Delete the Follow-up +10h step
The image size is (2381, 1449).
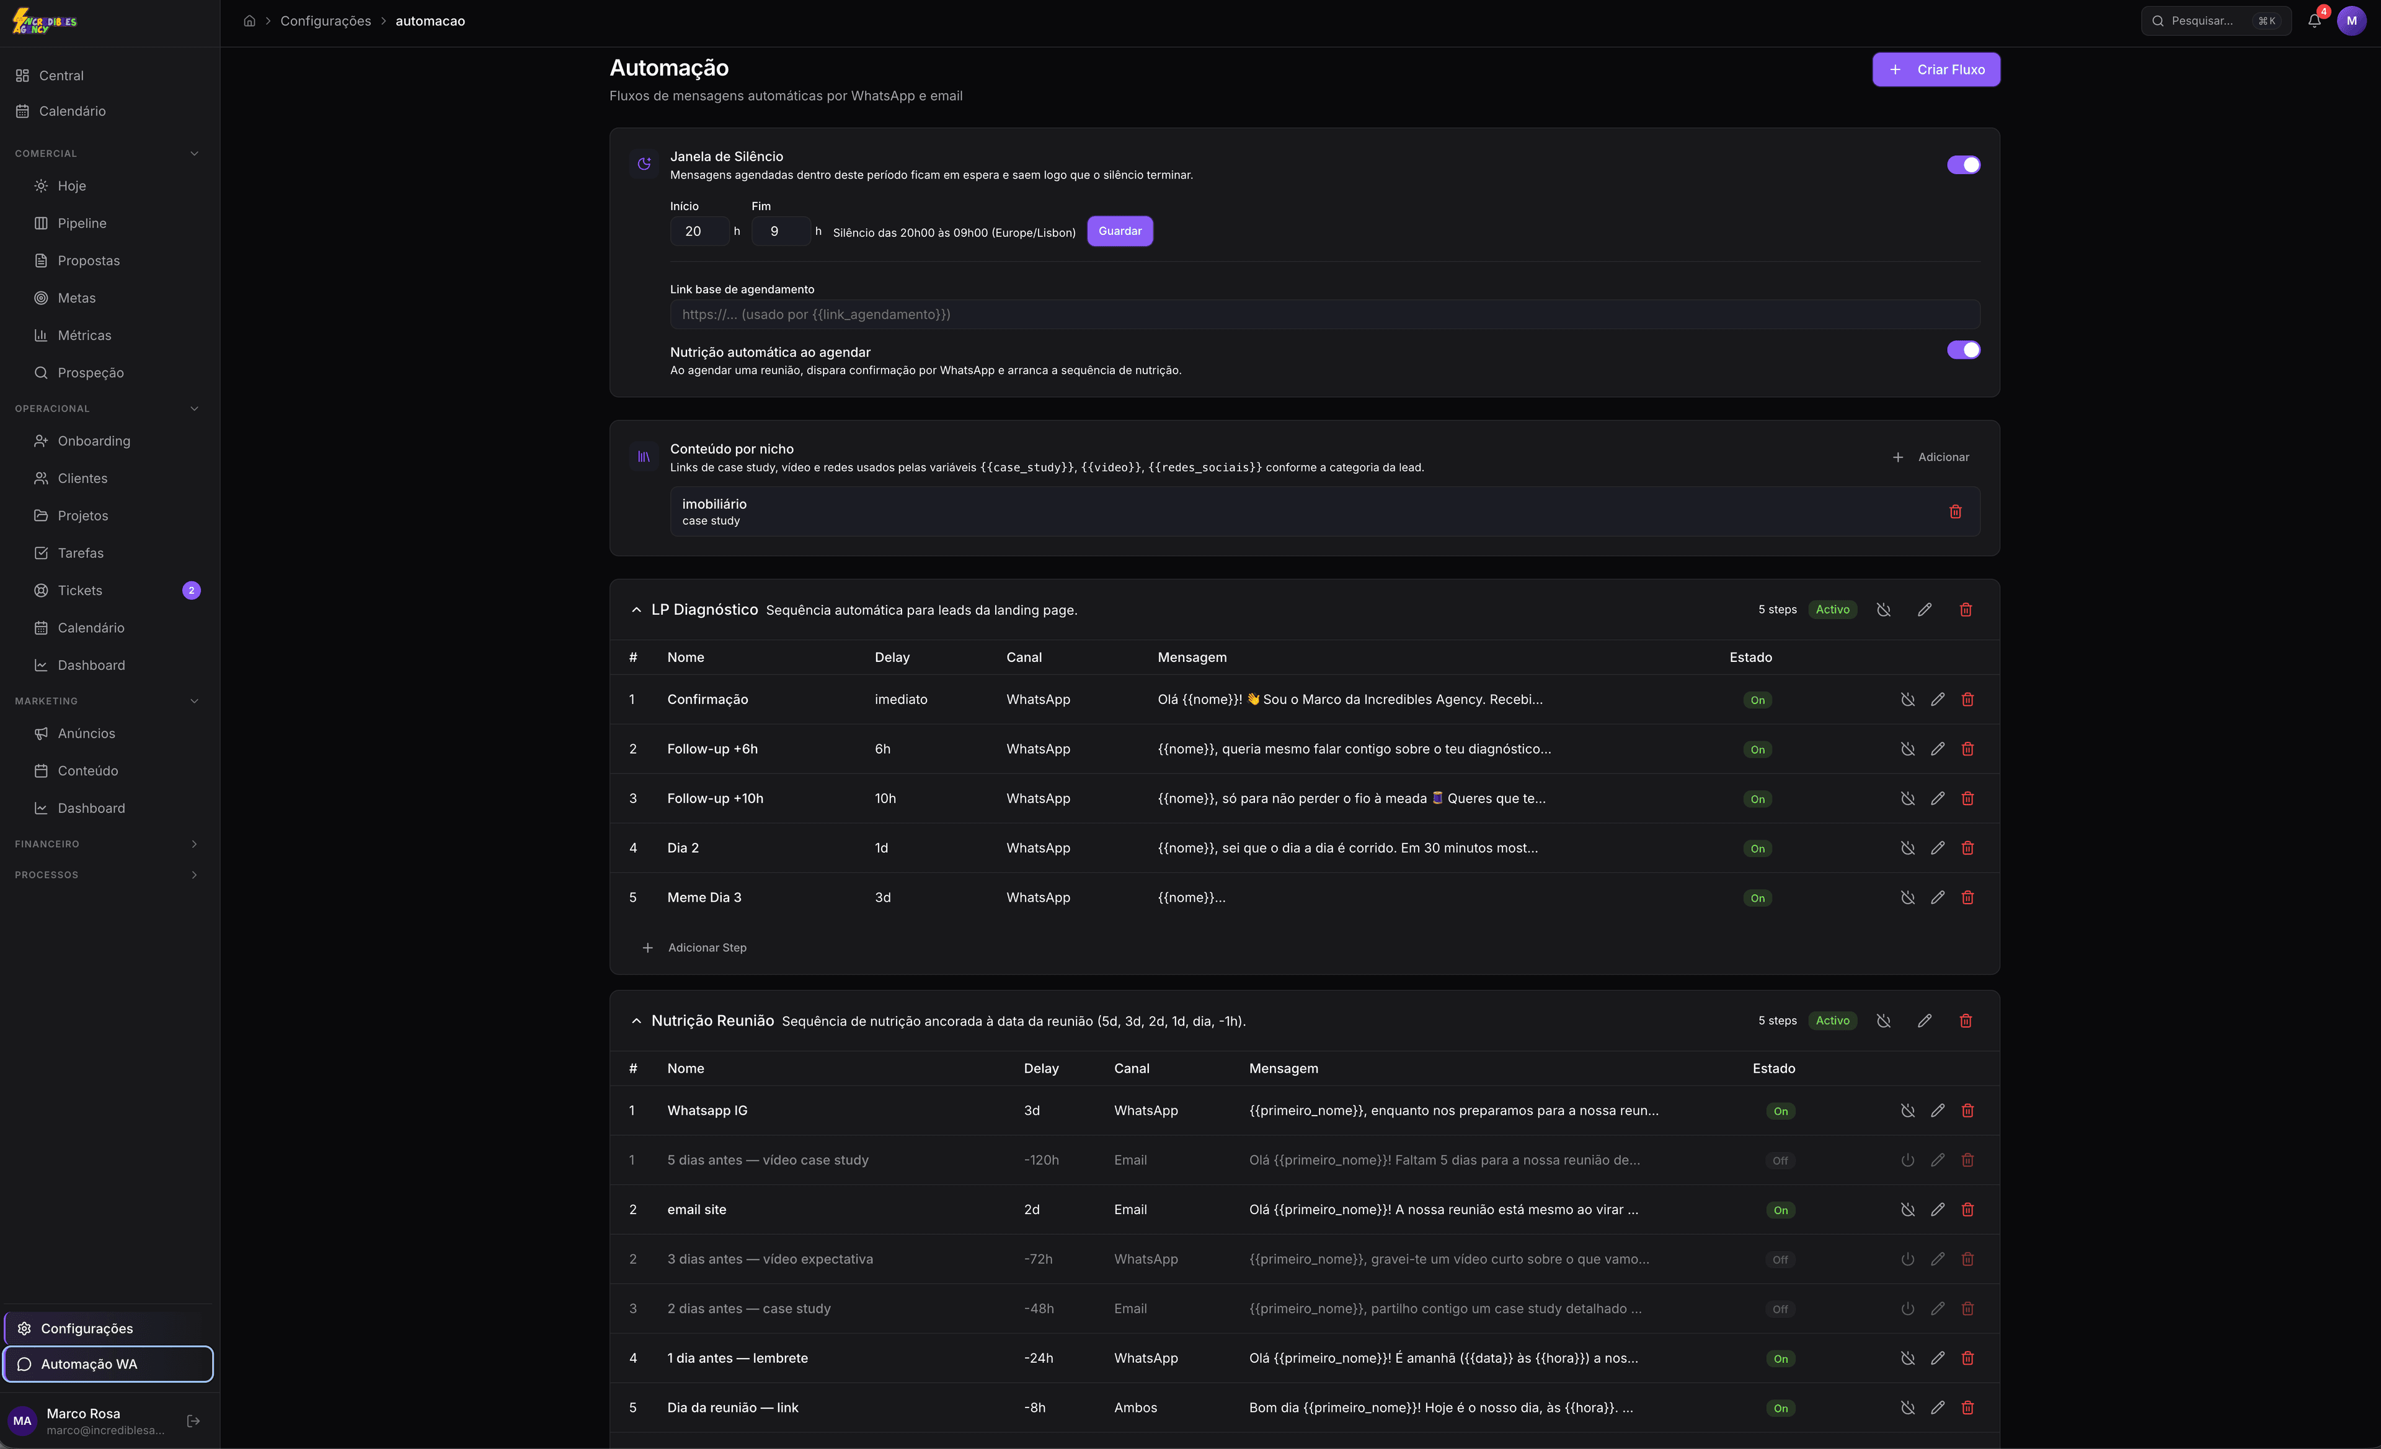pos(1967,798)
